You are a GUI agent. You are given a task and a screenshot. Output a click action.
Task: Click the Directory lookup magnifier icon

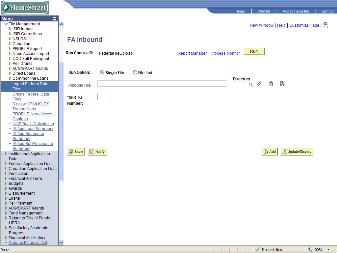coord(251,85)
